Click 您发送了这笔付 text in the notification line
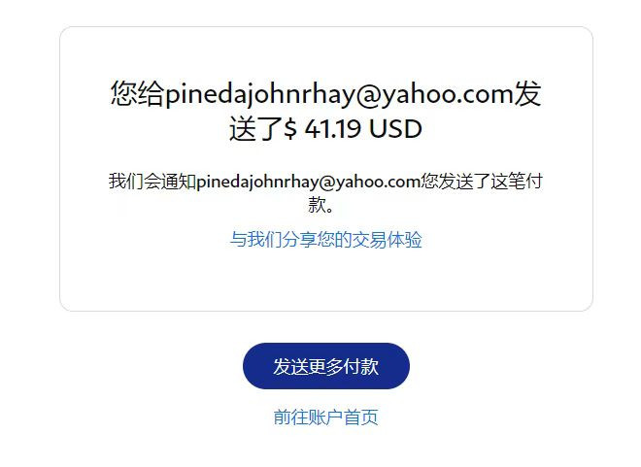The height and width of the screenshot is (467, 641). point(482,181)
